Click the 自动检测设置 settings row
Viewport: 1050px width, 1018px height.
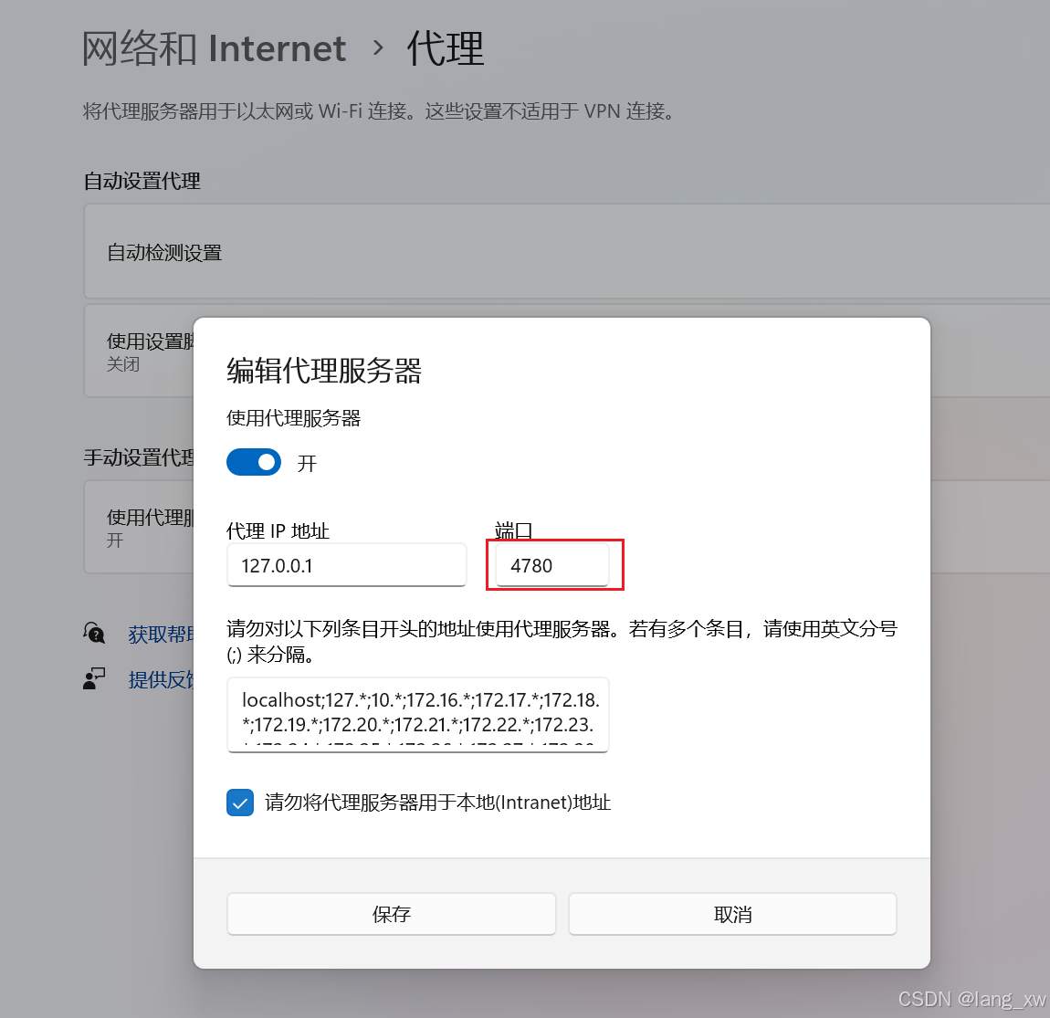[164, 252]
